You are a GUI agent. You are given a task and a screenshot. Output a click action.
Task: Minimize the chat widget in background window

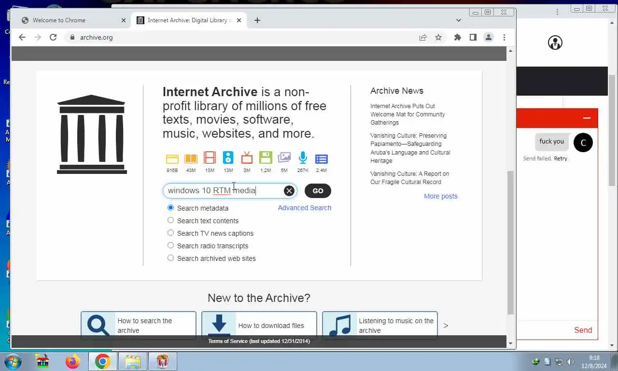click(x=587, y=118)
